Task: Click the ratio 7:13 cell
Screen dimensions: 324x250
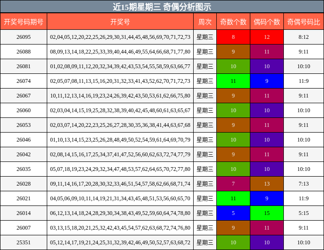Action: [304, 184]
